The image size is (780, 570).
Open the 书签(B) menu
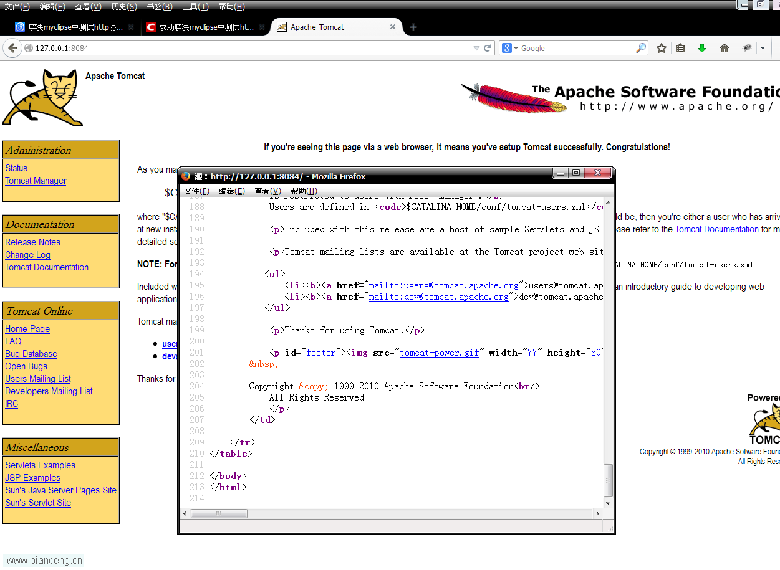click(160, 7)
